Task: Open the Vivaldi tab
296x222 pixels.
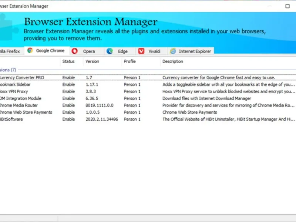Action: coord(152,51)
